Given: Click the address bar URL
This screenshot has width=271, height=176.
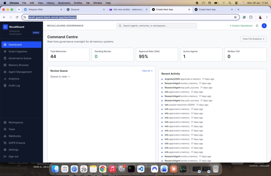Looking at the screenshot, I should pos(52,17).
